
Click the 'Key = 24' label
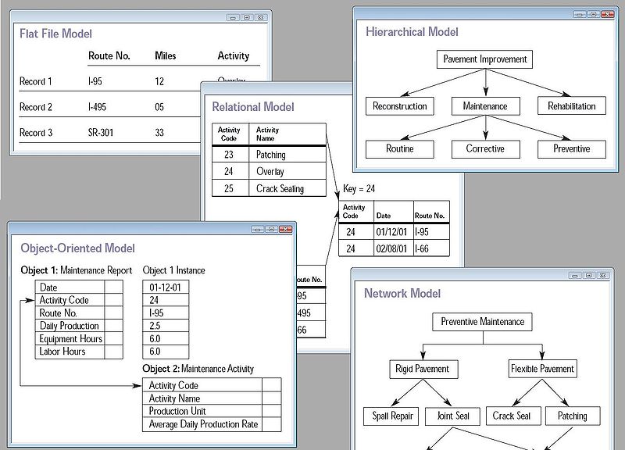coord(359,188)
